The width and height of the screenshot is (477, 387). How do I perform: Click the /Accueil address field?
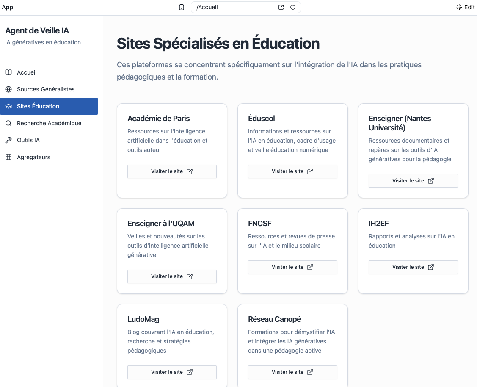(235, 7)
